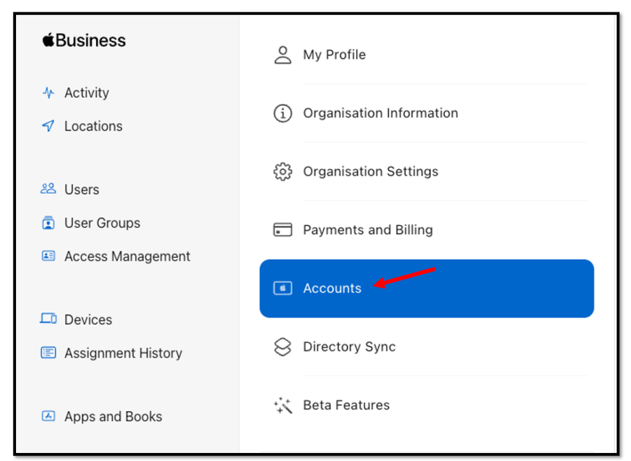
Task: Click the Organisation Settings gear icon
Action: coord(282,171)
